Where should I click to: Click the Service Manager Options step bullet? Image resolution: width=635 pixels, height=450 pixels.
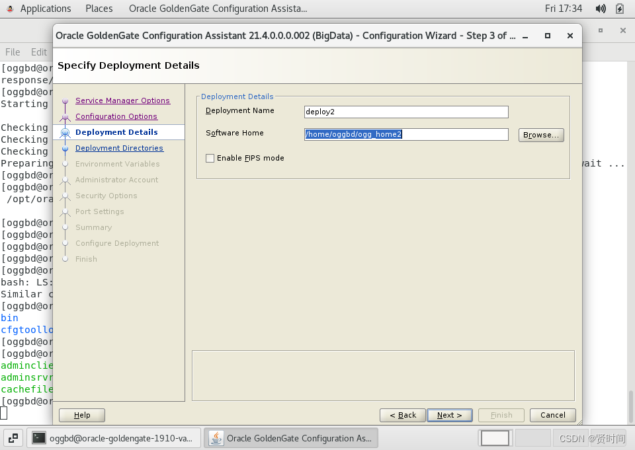pyautogui.click(x=65, y=100)
